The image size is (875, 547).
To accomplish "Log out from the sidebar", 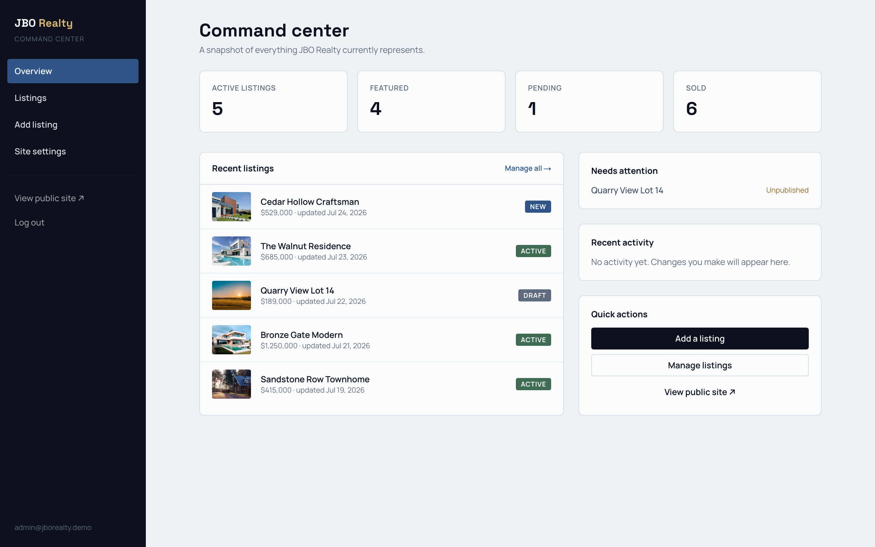I will pyautogui.click(x=29, y=222).
